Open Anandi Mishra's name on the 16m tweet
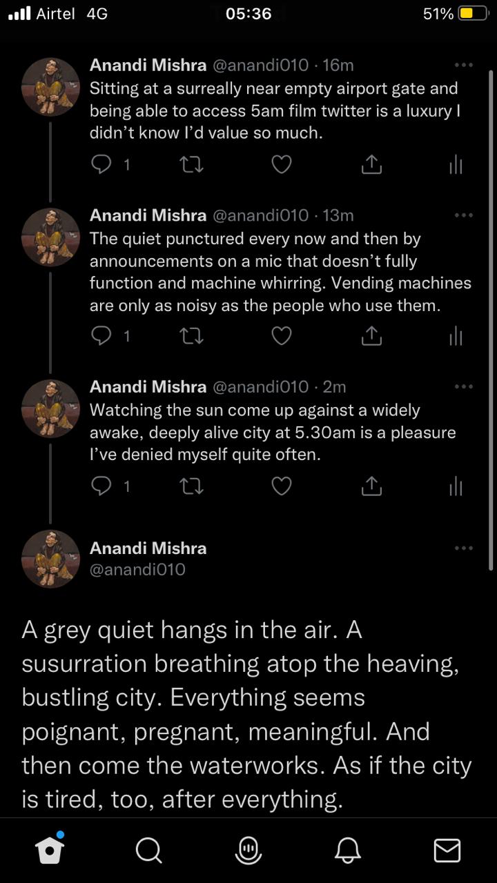This screenshot has width=497, height=883. [148, 66]
